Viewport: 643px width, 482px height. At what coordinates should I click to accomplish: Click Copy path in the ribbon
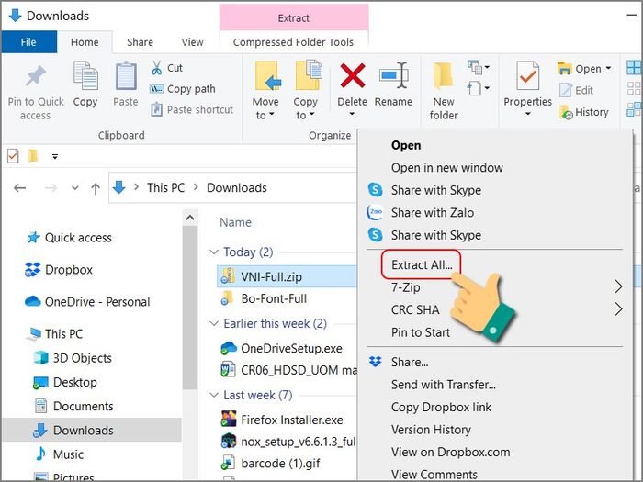click(183, 89)
